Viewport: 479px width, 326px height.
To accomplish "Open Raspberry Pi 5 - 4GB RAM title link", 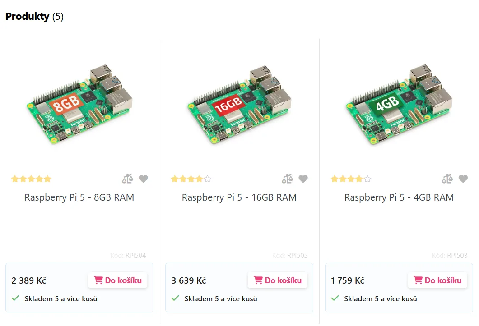I will [399, 197].
